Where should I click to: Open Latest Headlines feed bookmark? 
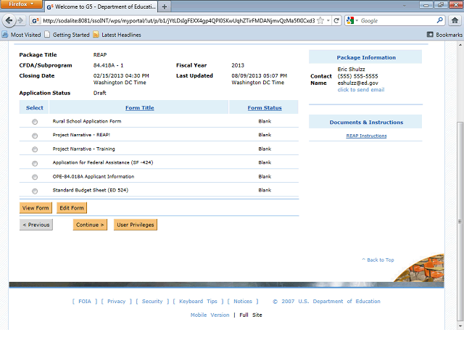[x=117, y=35]
